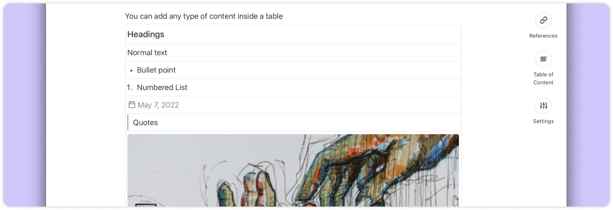Click into the Headings table cell

tap(293, 34)
